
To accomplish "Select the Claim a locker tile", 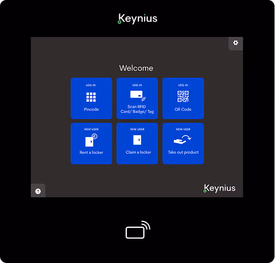I will click(137, 144).
